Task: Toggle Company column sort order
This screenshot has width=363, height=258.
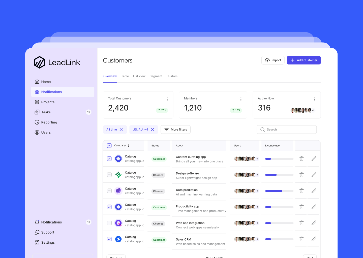Action: tap(128, 145)
